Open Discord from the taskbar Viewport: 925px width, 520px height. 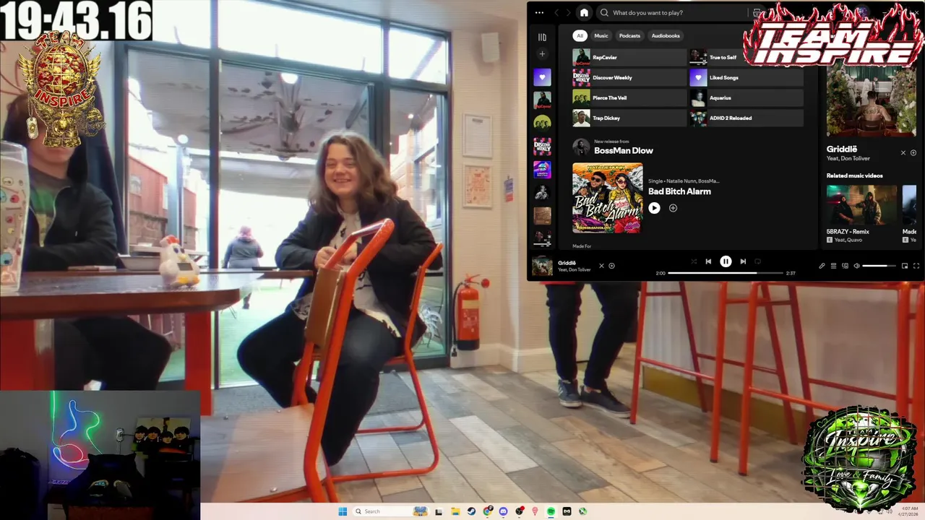pyautogui.click(x=504, y=511)
